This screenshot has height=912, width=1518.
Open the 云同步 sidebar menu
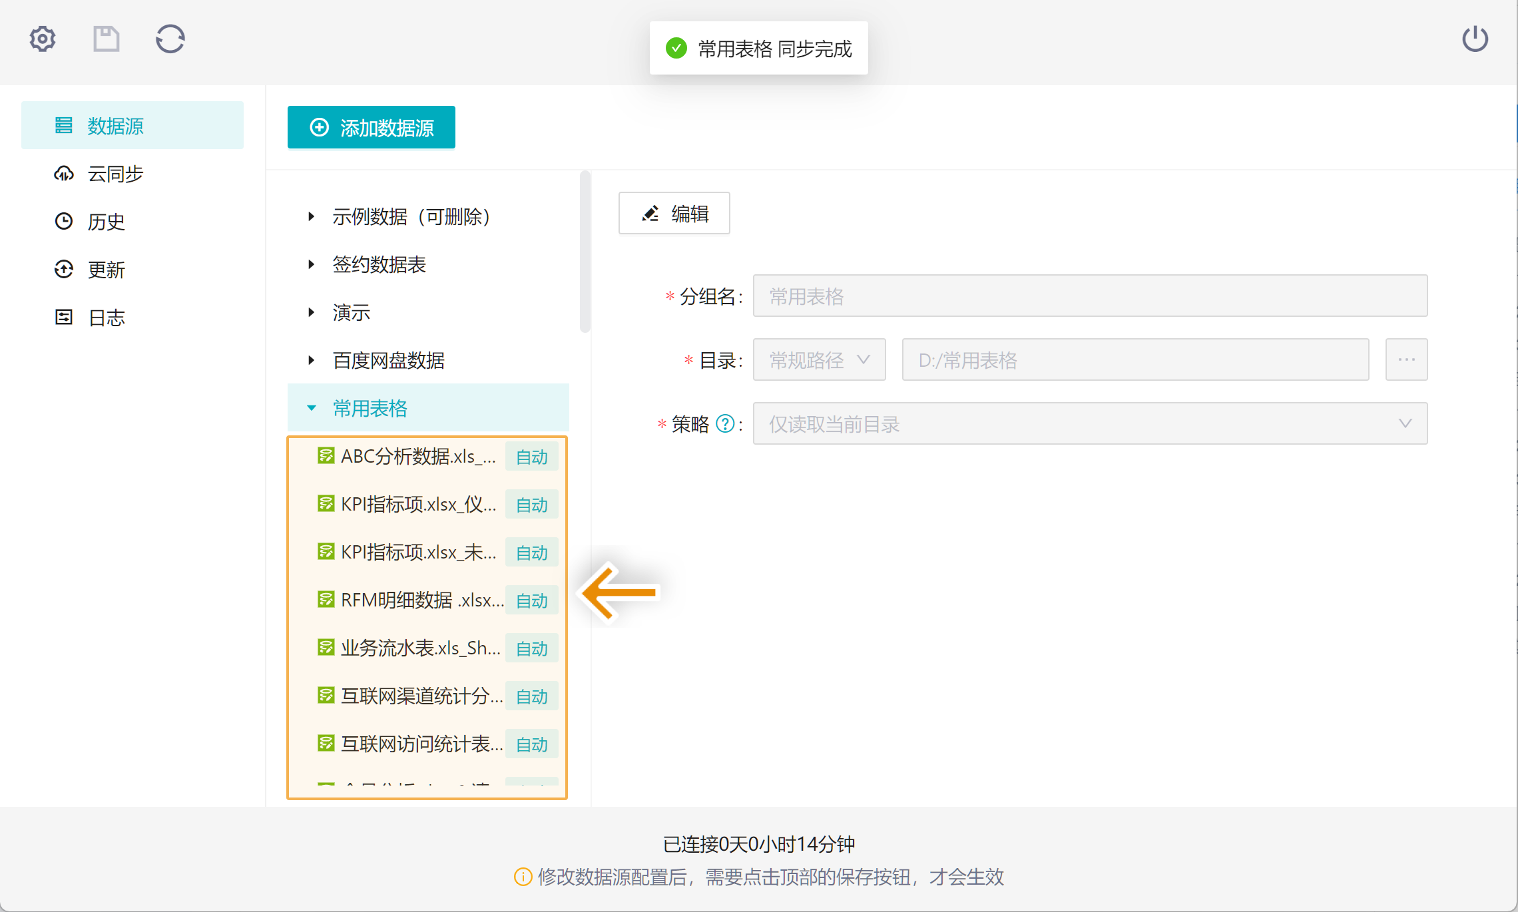(115, 174)
